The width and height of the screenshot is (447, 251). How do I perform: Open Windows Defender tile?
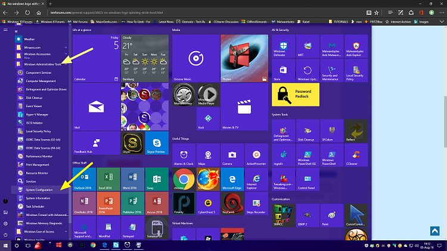(283, 46)
